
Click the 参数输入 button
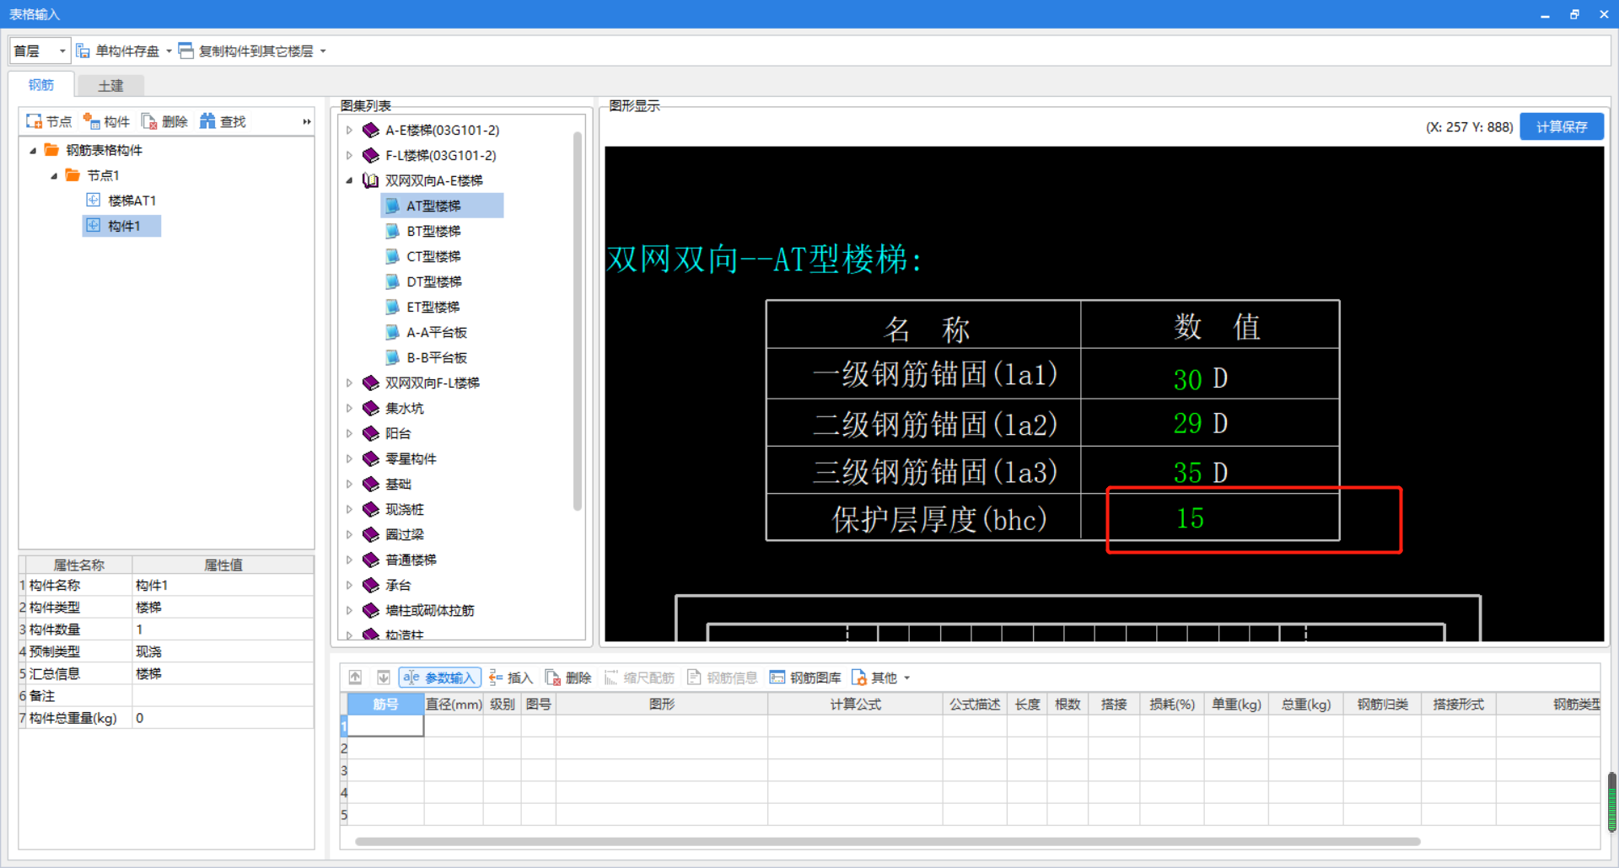439,678
